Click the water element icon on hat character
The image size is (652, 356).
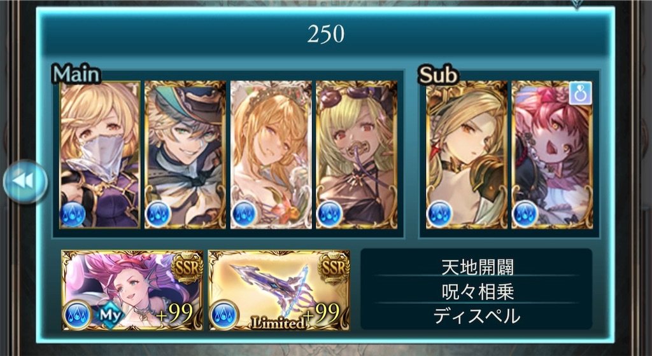[159, 215]
